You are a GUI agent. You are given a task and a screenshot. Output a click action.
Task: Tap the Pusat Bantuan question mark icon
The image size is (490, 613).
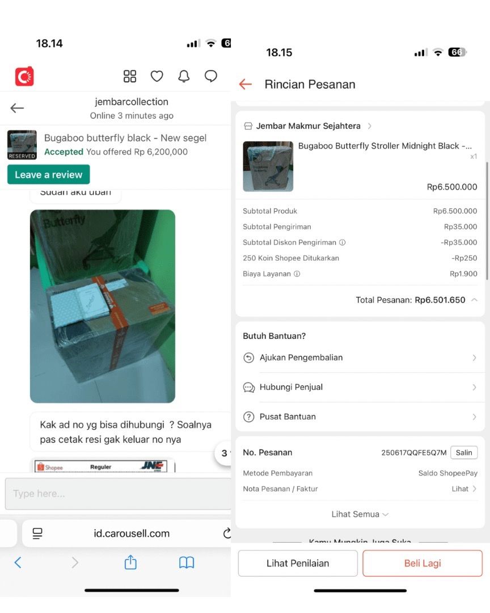249,417
